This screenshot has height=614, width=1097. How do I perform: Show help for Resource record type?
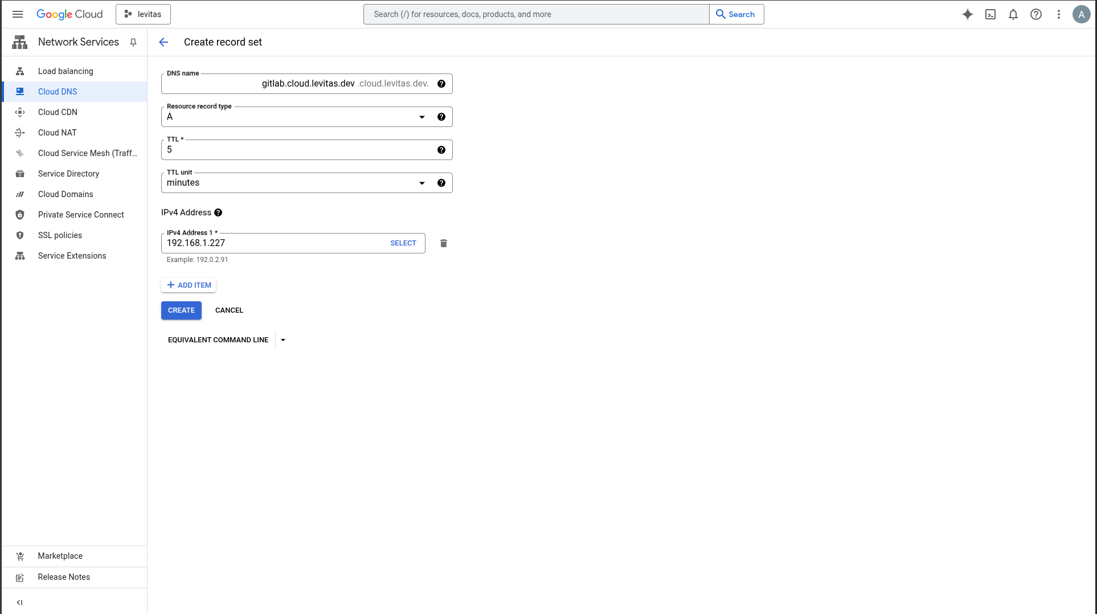[441, 117]
